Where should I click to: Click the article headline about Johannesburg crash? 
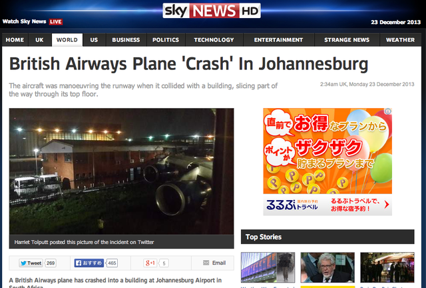[189, 64]
